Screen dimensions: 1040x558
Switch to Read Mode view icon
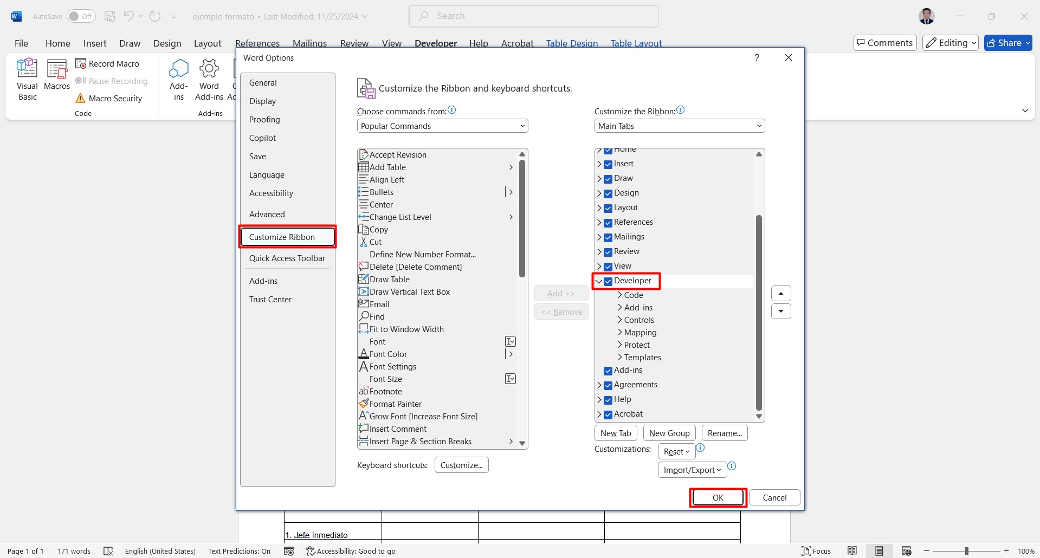coord(852,551)
